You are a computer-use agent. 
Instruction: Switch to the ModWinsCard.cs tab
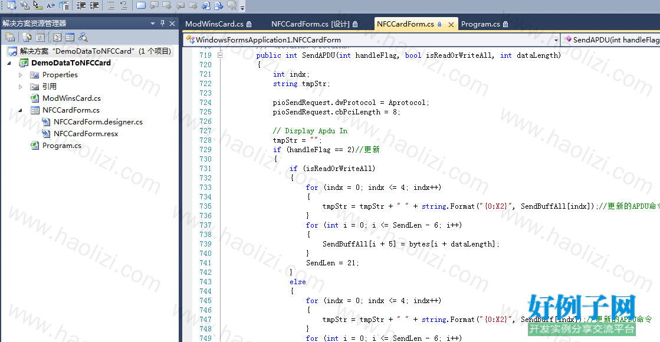pos(218,24)
